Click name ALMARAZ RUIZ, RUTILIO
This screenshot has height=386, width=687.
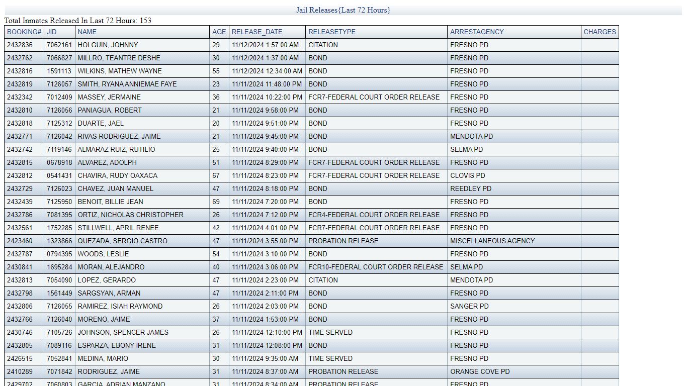[x=116, y=149]
